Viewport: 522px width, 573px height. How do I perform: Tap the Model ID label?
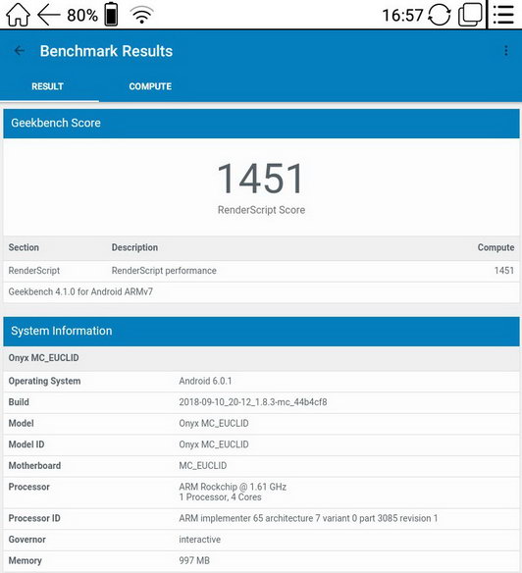point(26,444)
